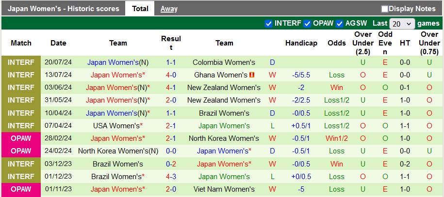444x197 pixels.
Task: Click the INTERF badge on the 20/07/24 row
Action: click(21, 62)
